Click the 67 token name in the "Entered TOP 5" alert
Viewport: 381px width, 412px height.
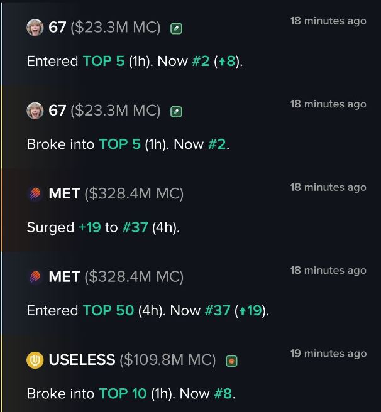pos(57,28)
